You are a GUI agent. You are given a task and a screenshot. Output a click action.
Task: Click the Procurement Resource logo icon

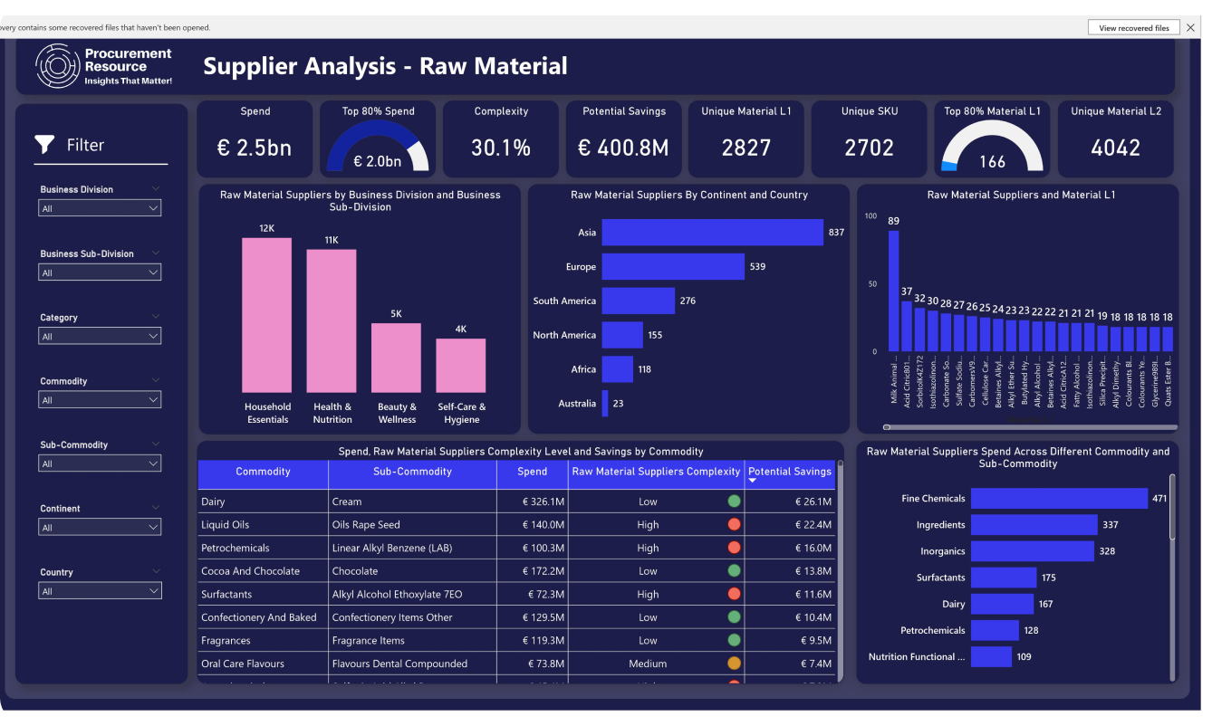coord(57,66)
